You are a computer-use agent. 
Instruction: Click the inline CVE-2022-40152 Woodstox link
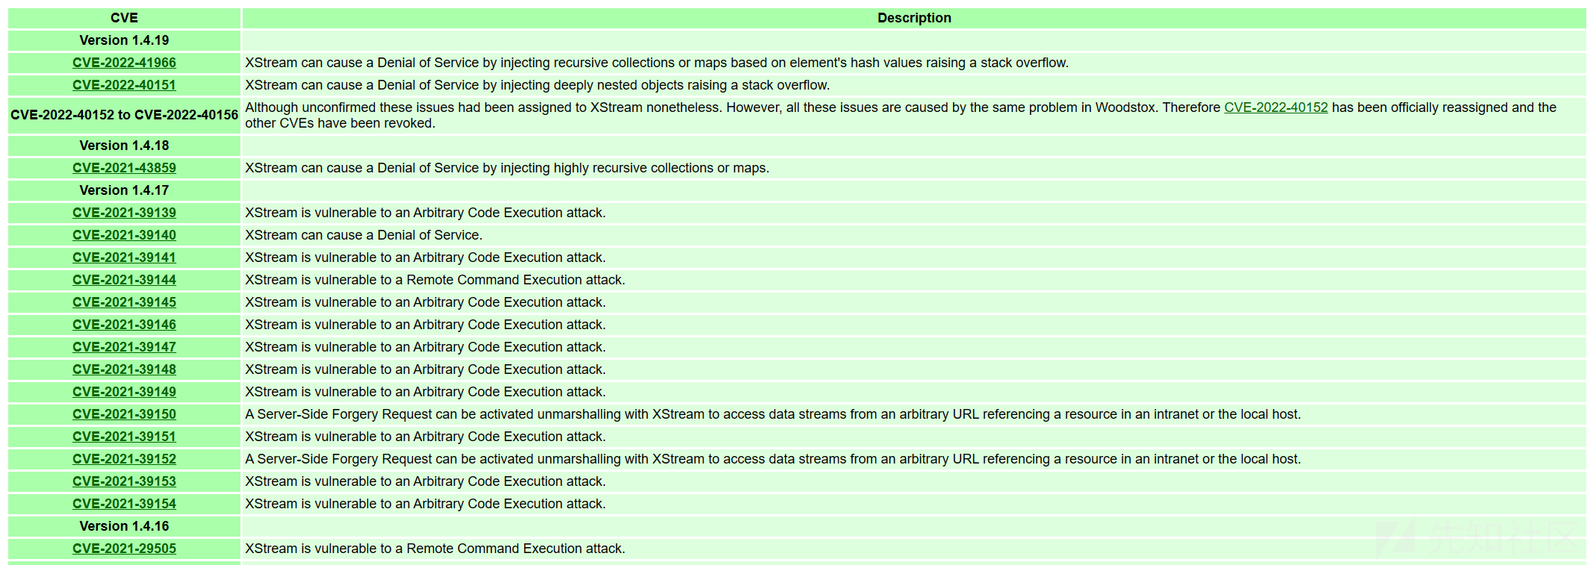1276,107
